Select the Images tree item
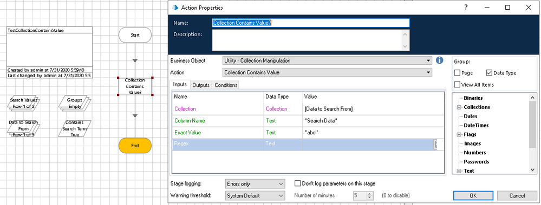The image size is (541, 205). (472, 144)
